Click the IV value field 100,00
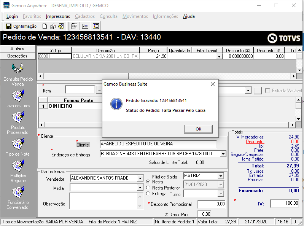This screenshot has height=226, width=304. (285, 203)
